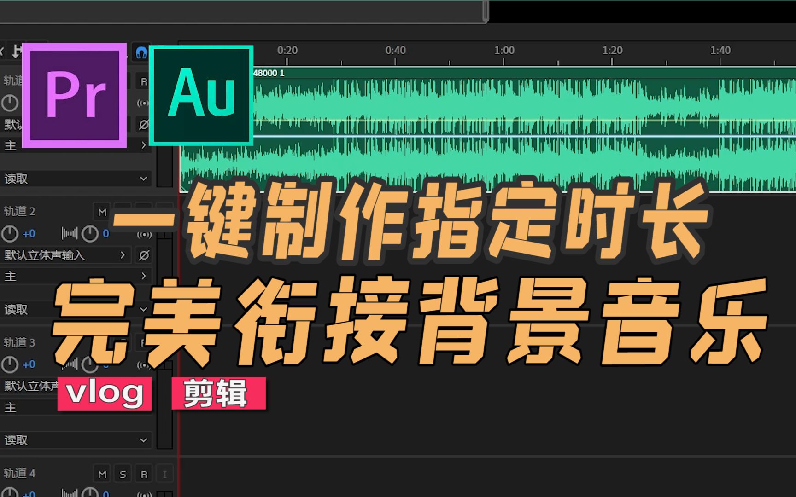
Task: Click 轨道 3 volume knob
Action: pos(10,364)
